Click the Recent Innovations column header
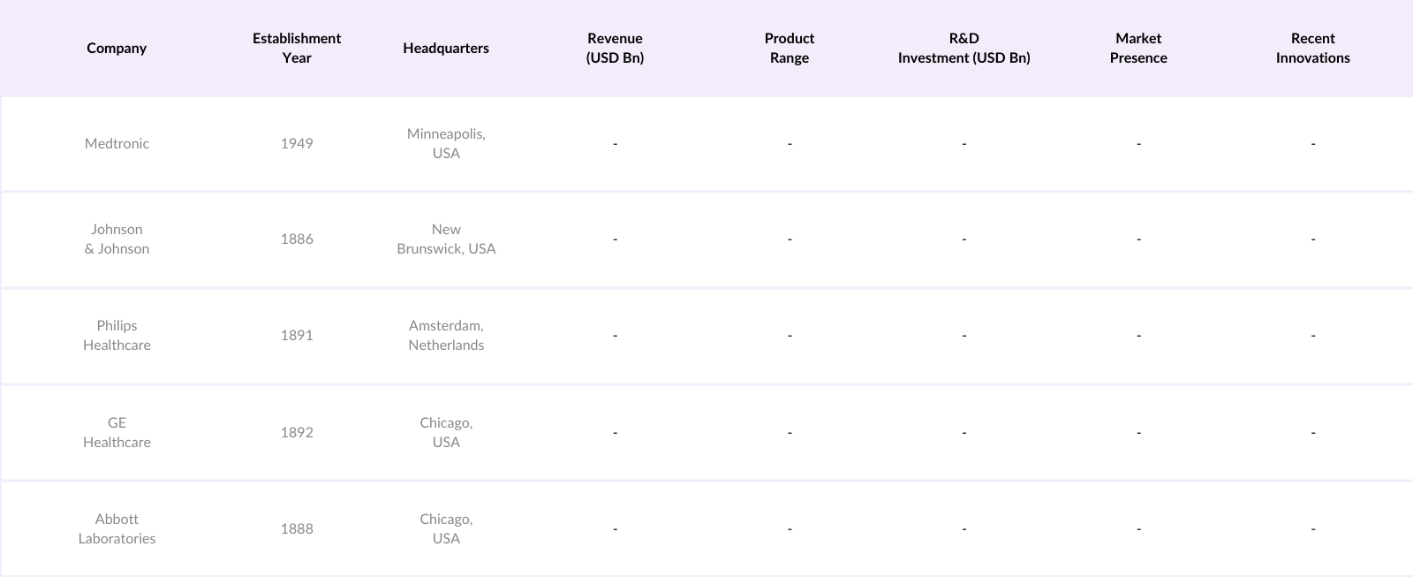1413x577 pixels. 1313,48
